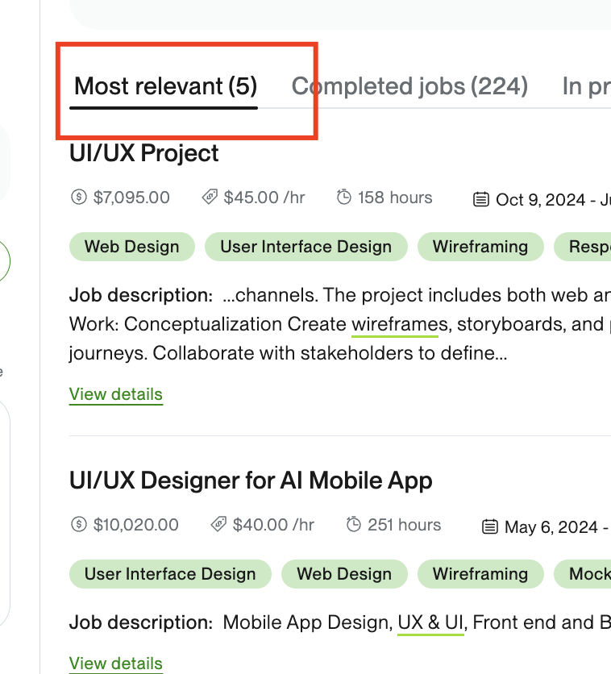Image resolution: width=611 pixels, height=674 pixels.
Task: Open the UI/UX Project job title
Action: 144,153
